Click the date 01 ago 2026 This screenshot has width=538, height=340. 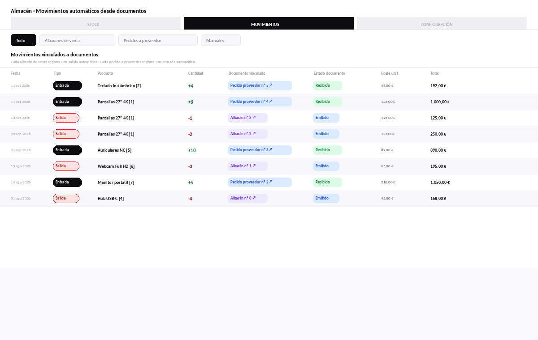click(21, 199)
